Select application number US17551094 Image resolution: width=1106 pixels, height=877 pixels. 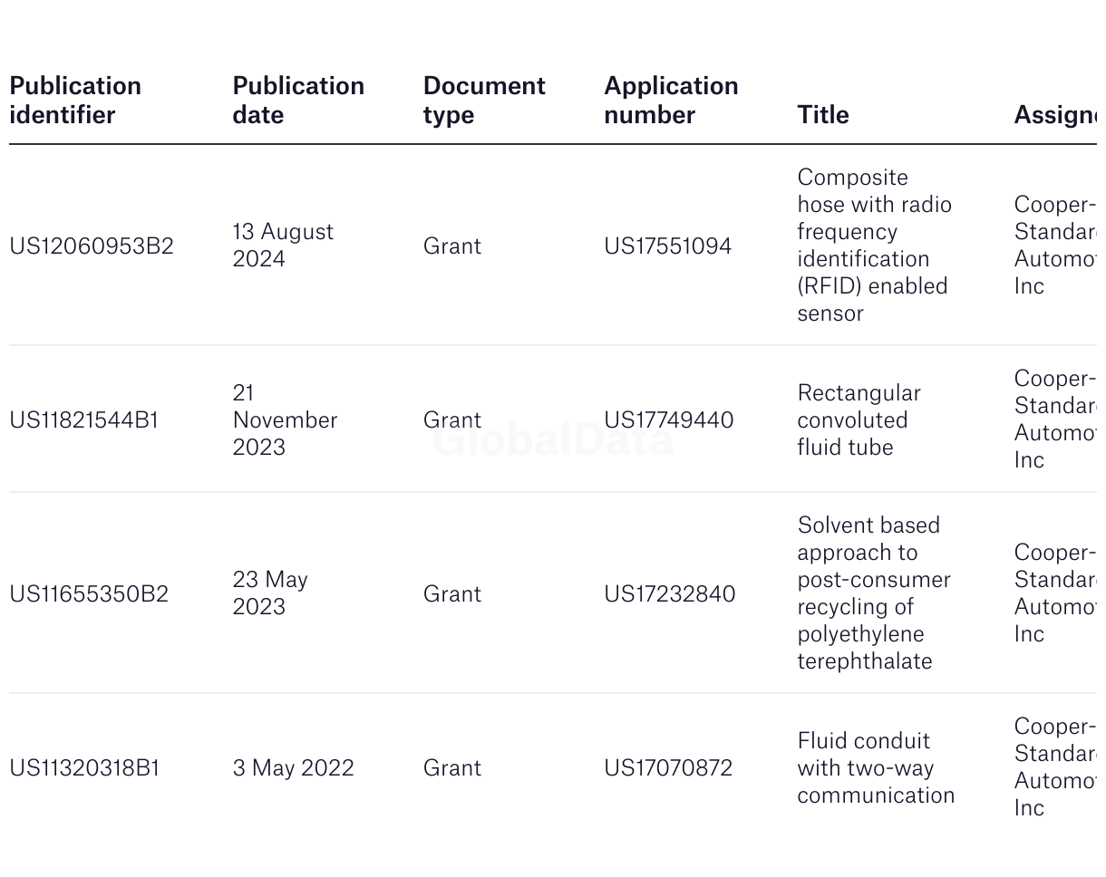667,246
